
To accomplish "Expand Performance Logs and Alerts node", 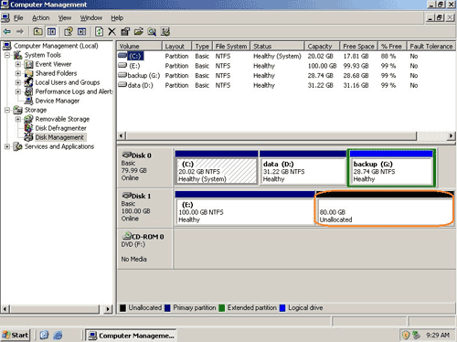I will point(18,91).
